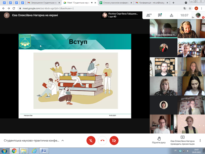The image size is (205, 154).
Task: Reload the Google Meet page
Action: click(14, 8)
